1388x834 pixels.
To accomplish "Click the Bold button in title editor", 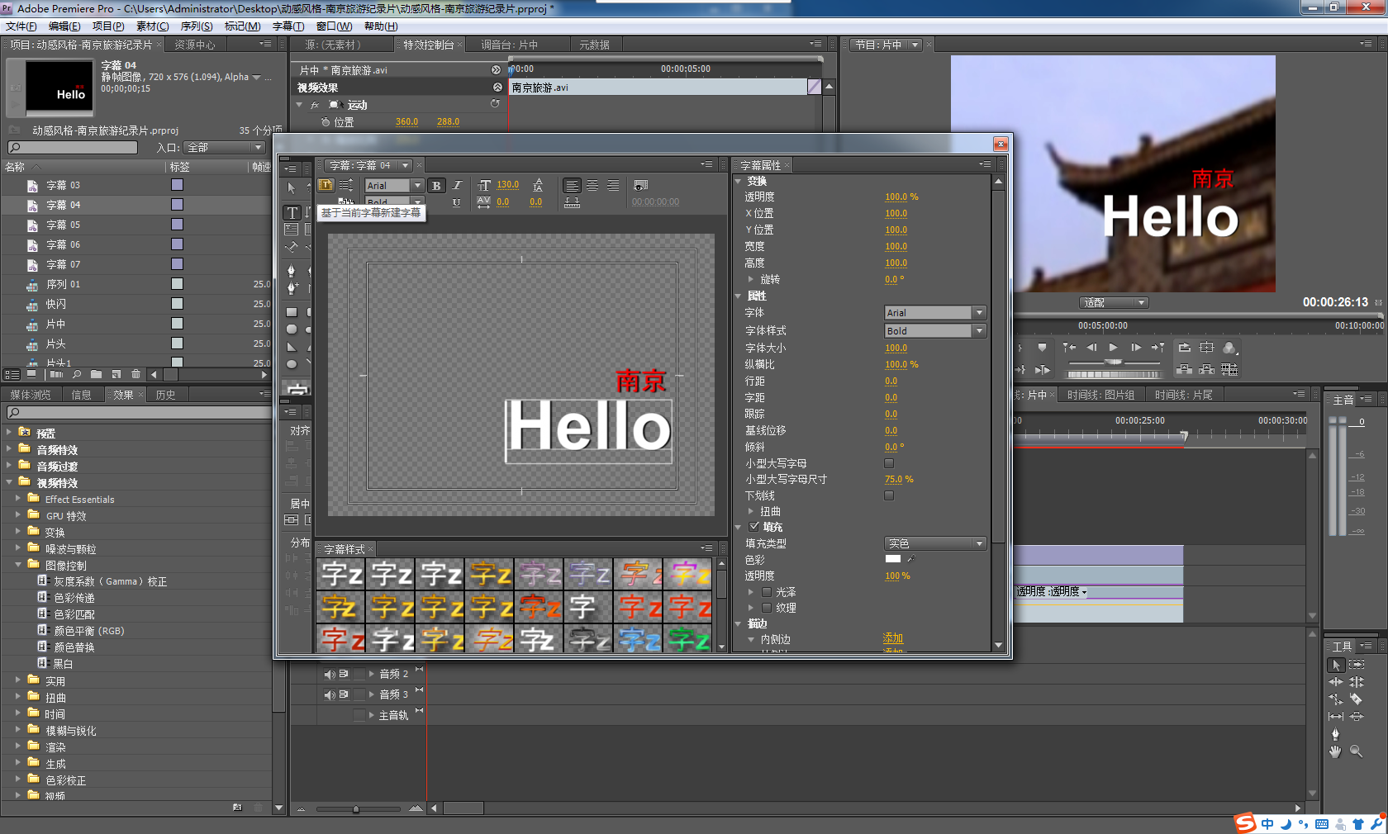I will tap(436, 186).
